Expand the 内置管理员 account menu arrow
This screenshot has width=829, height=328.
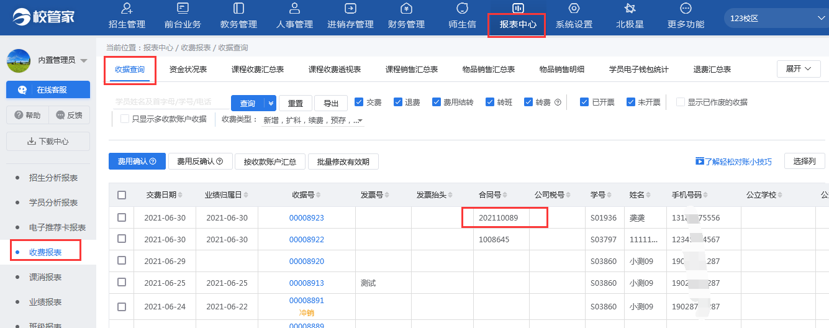(x=84, y=60)
